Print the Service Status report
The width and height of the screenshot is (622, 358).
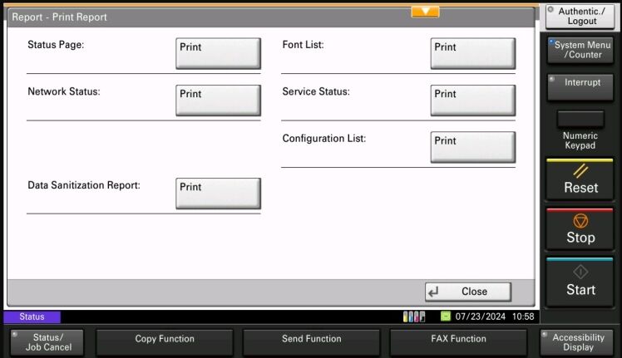pos(472,101)
